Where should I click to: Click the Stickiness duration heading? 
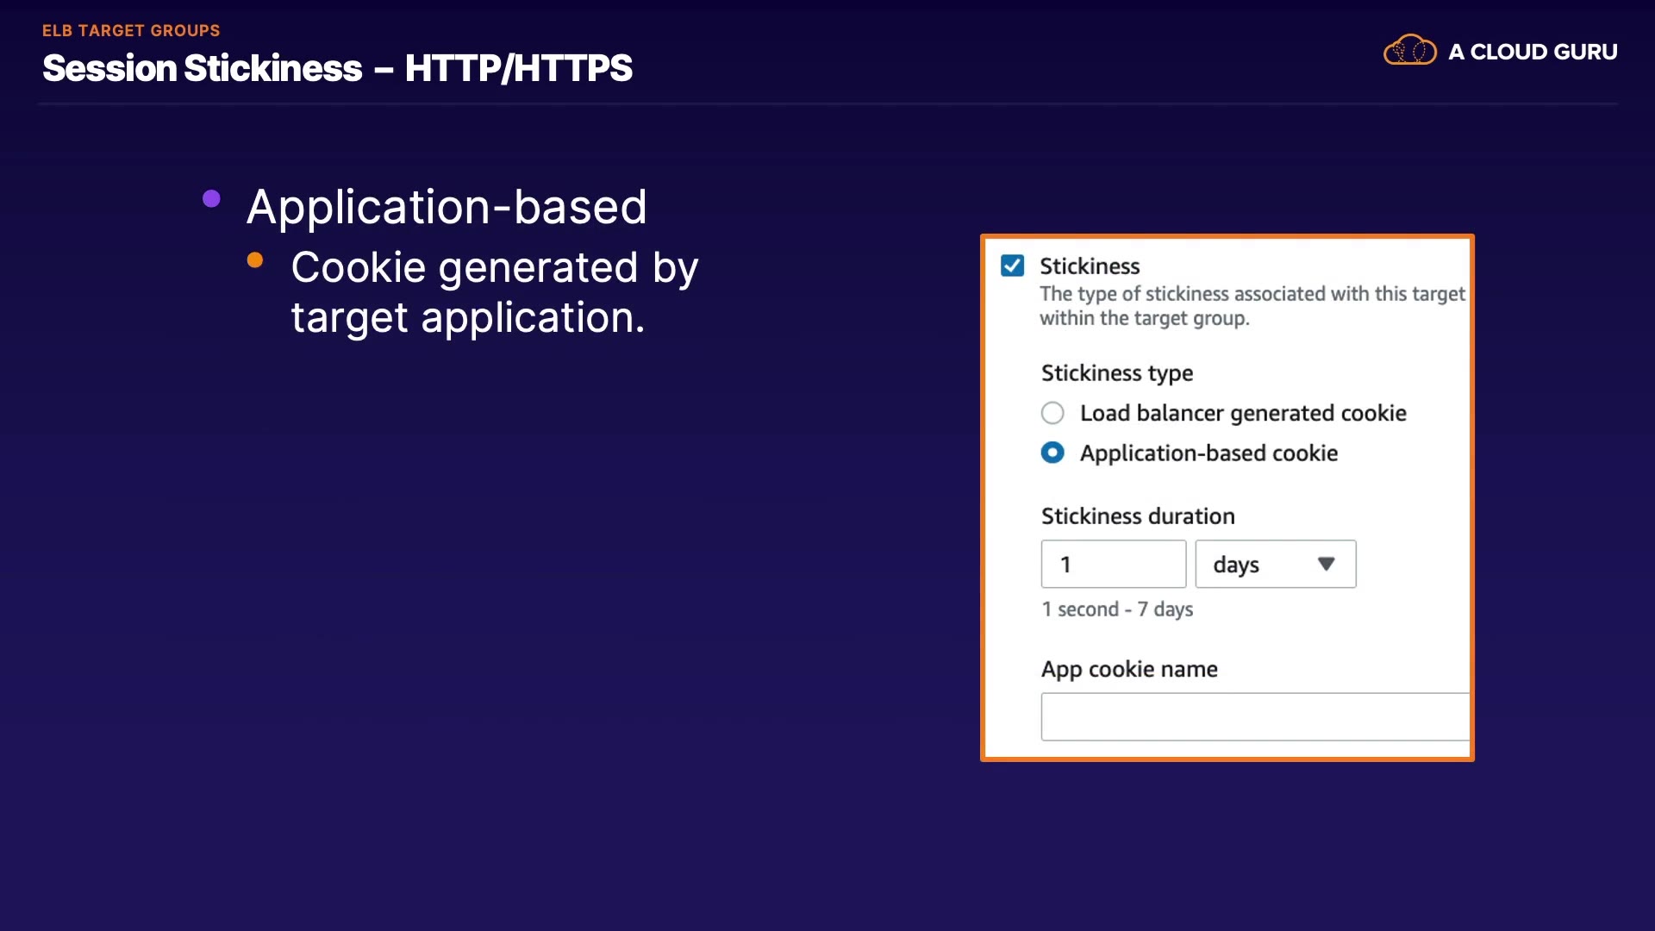[1138, 516]
